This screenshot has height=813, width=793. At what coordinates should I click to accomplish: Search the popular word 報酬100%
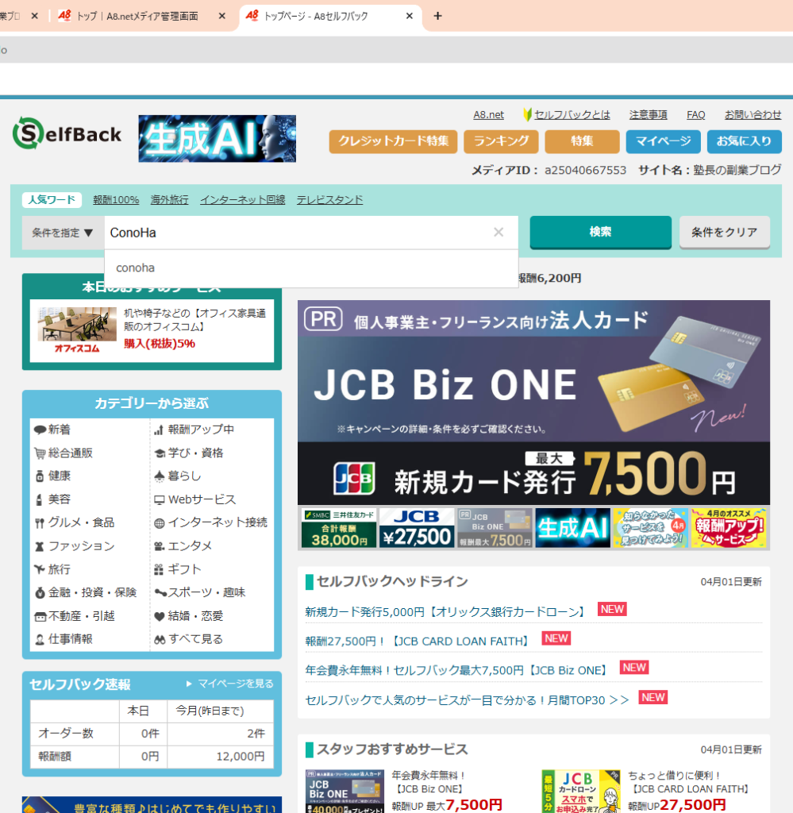tap(116, 199)
